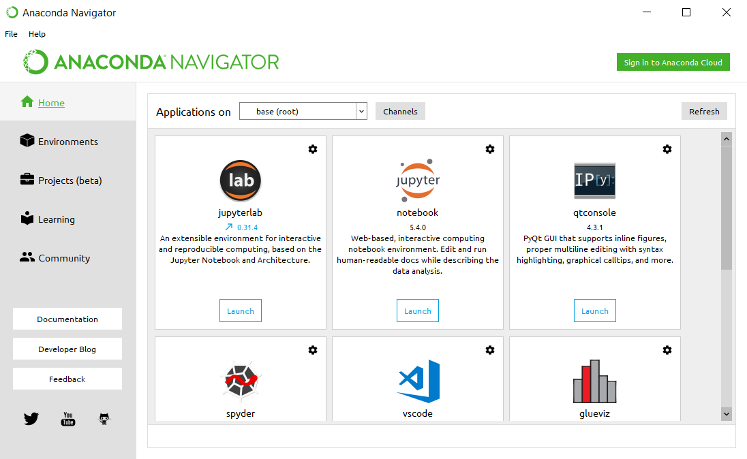Viewport: 747px width, 459px height.
Task: Close the Anaconda Navigator window
Action: tap(726, 12)
